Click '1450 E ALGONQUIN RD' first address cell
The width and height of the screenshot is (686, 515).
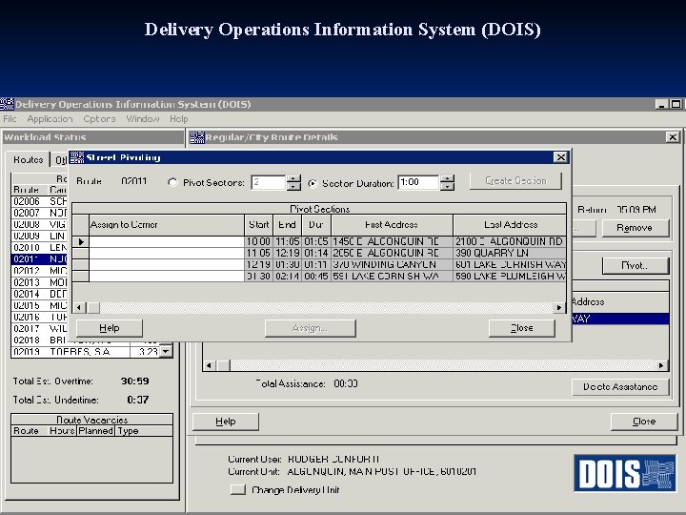click(392, 241)
